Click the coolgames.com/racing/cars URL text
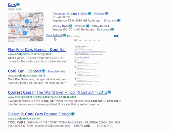This screenshot has height=130, width=174. pos(30,54)
